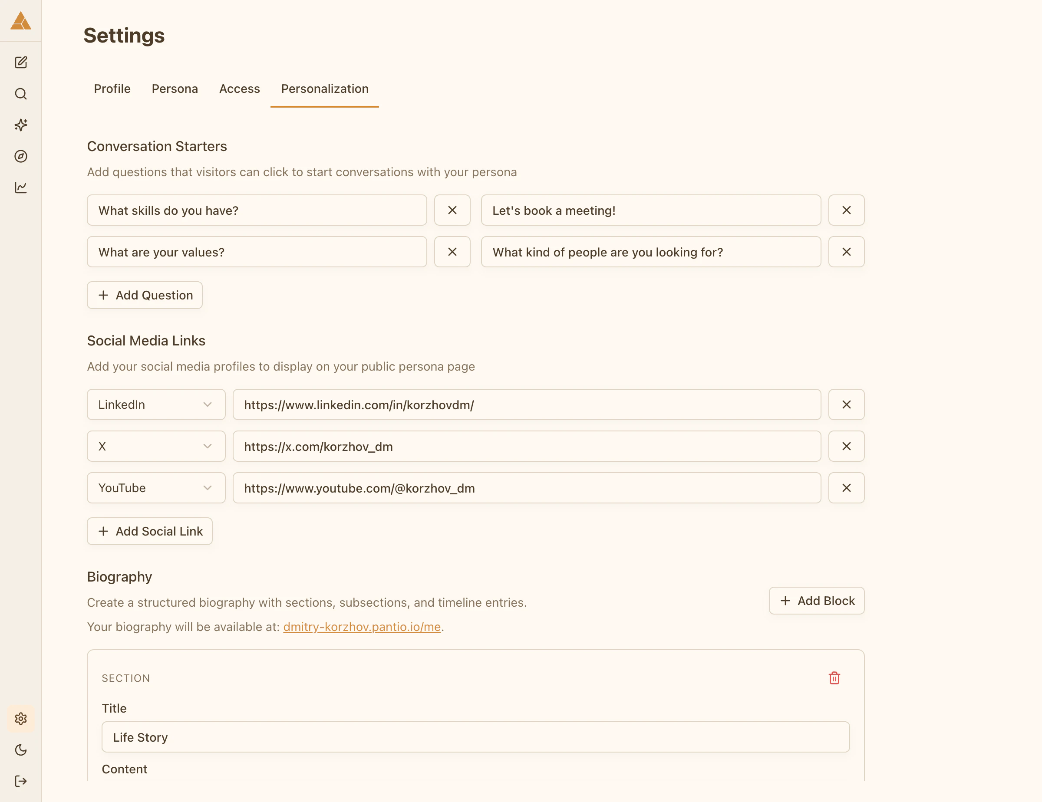This screenshot has width=1042, height=802.
Task: Open search from the sidebar
Action: pos(20,94)
